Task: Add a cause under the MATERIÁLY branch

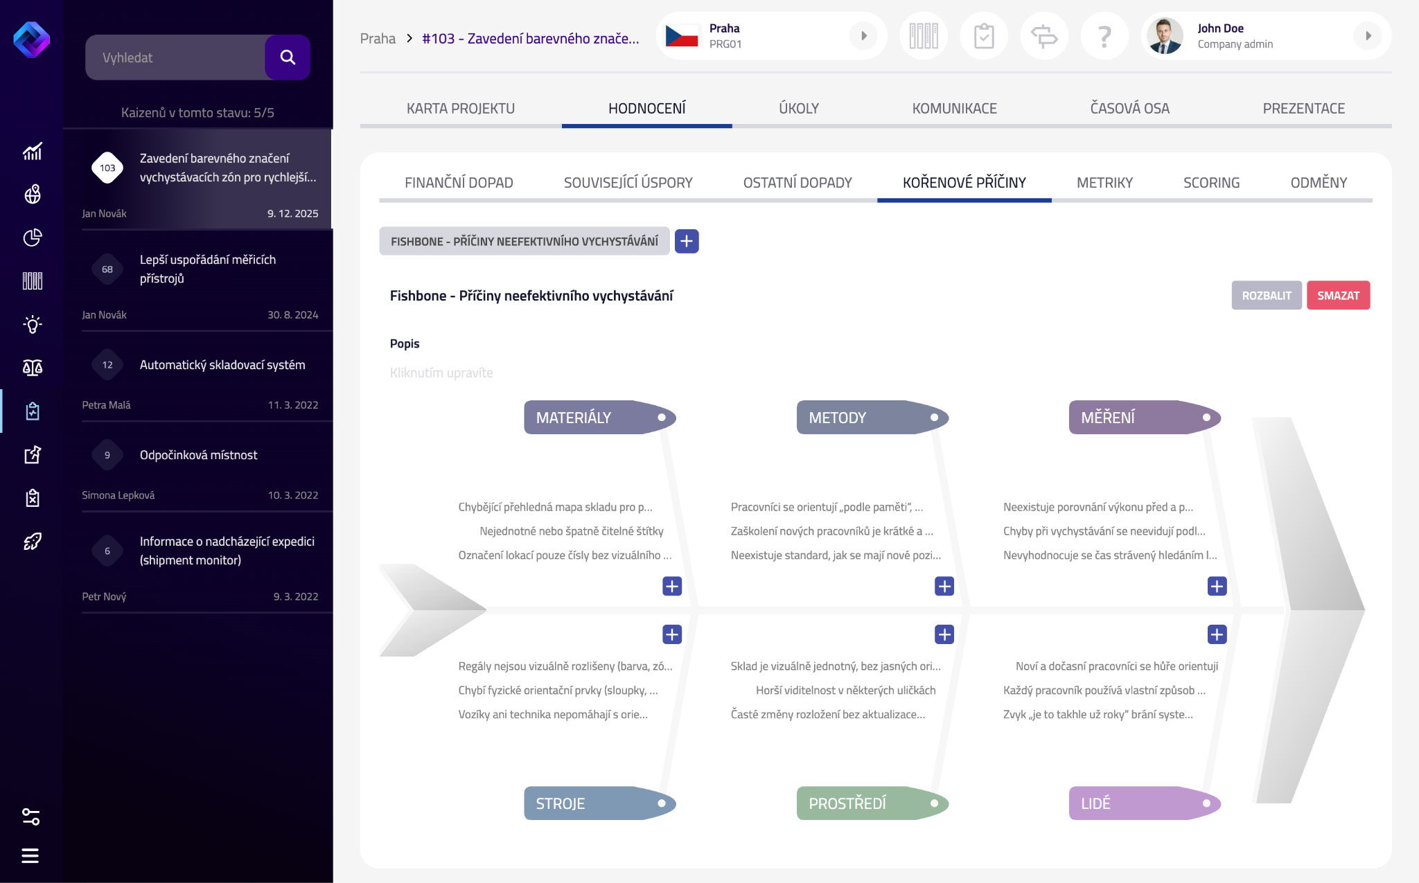Action: click(671, 587)
